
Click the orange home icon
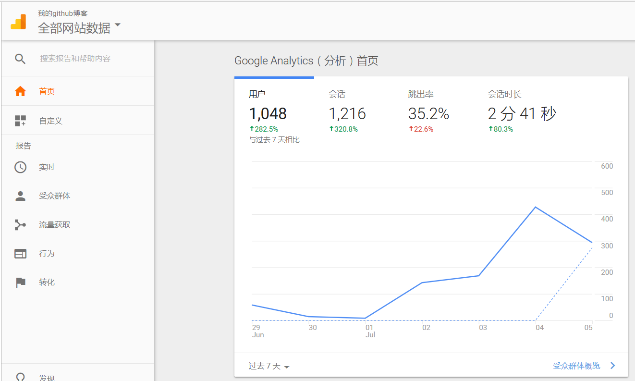[x=20, y=91]
